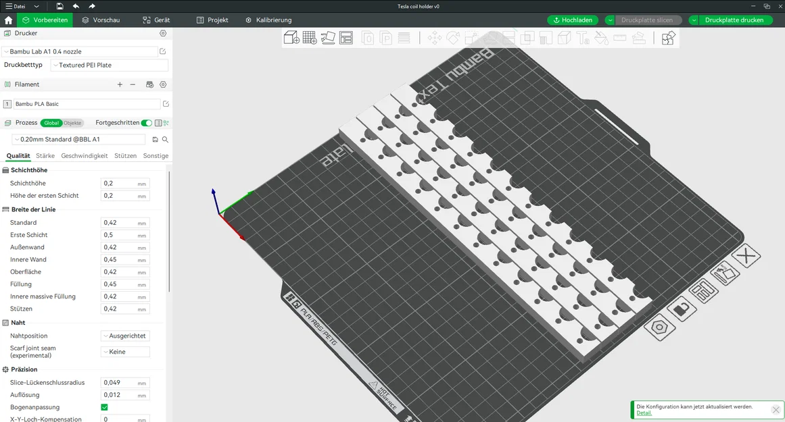Select the Rotate tool in toolbar
785x422 pixels.
coord(453,38)
